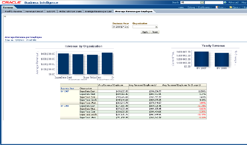Click the Apply button
Screen dimensions: 247x145
coord(145,32)
